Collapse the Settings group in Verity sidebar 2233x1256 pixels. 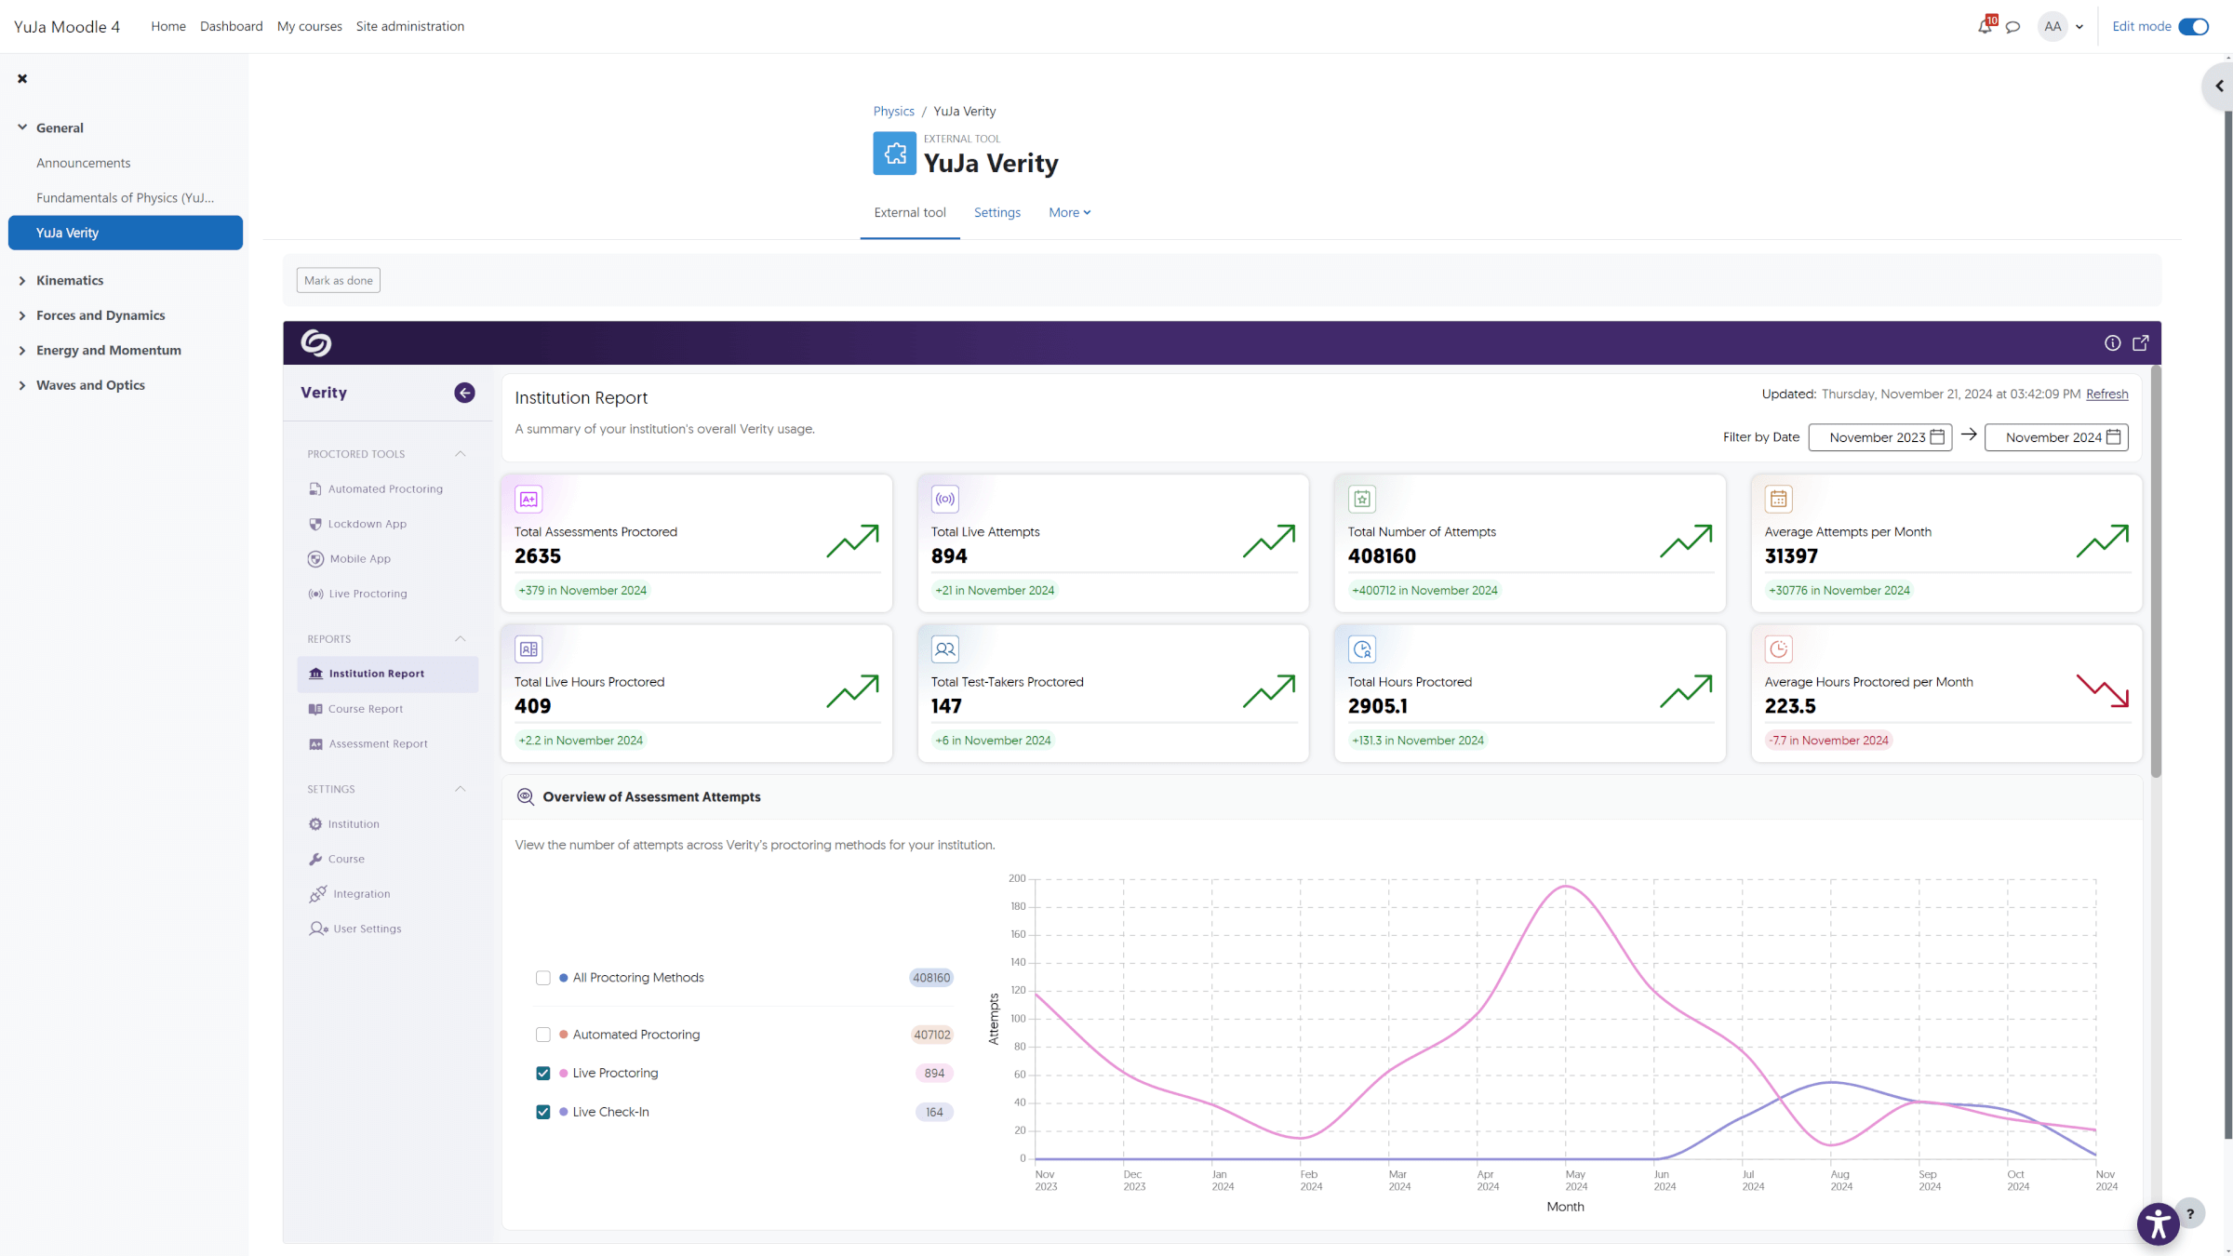[x=461, y=789]
